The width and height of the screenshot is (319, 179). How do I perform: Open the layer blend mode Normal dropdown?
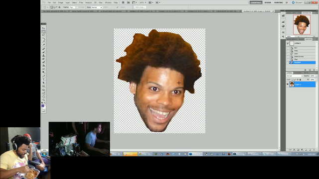point(295,76)
